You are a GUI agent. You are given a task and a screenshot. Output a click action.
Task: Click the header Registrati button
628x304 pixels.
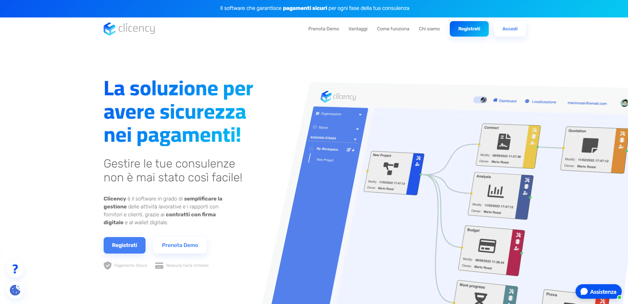click(x=469, y=29)
